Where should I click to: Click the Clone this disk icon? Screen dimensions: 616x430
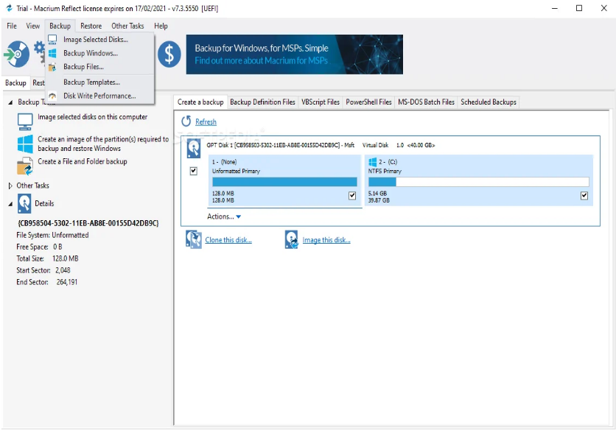194,239
